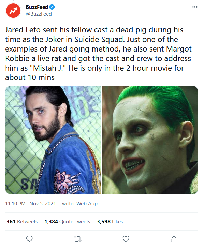Open the right green-haired Joker photo
The image size is (204, 247).
click(150, 140)
